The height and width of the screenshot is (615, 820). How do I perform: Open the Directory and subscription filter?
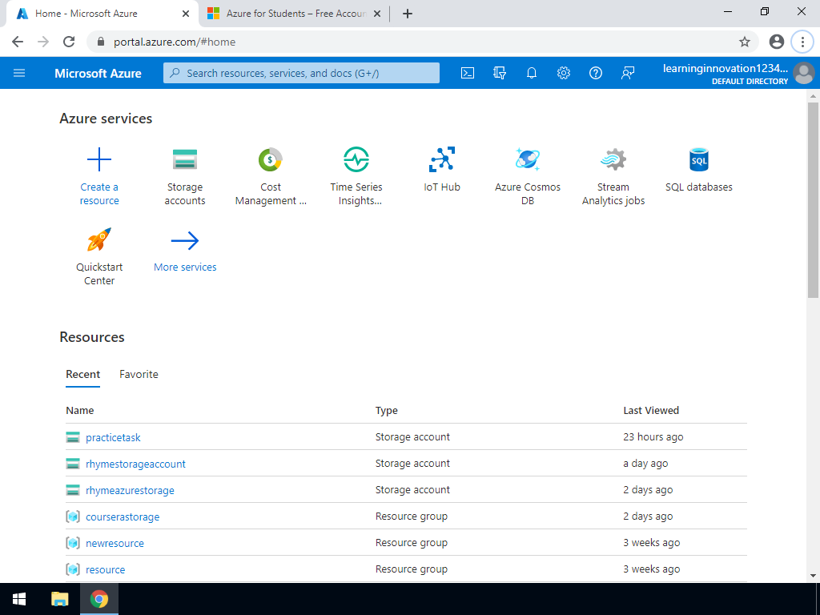click(500, 73)
